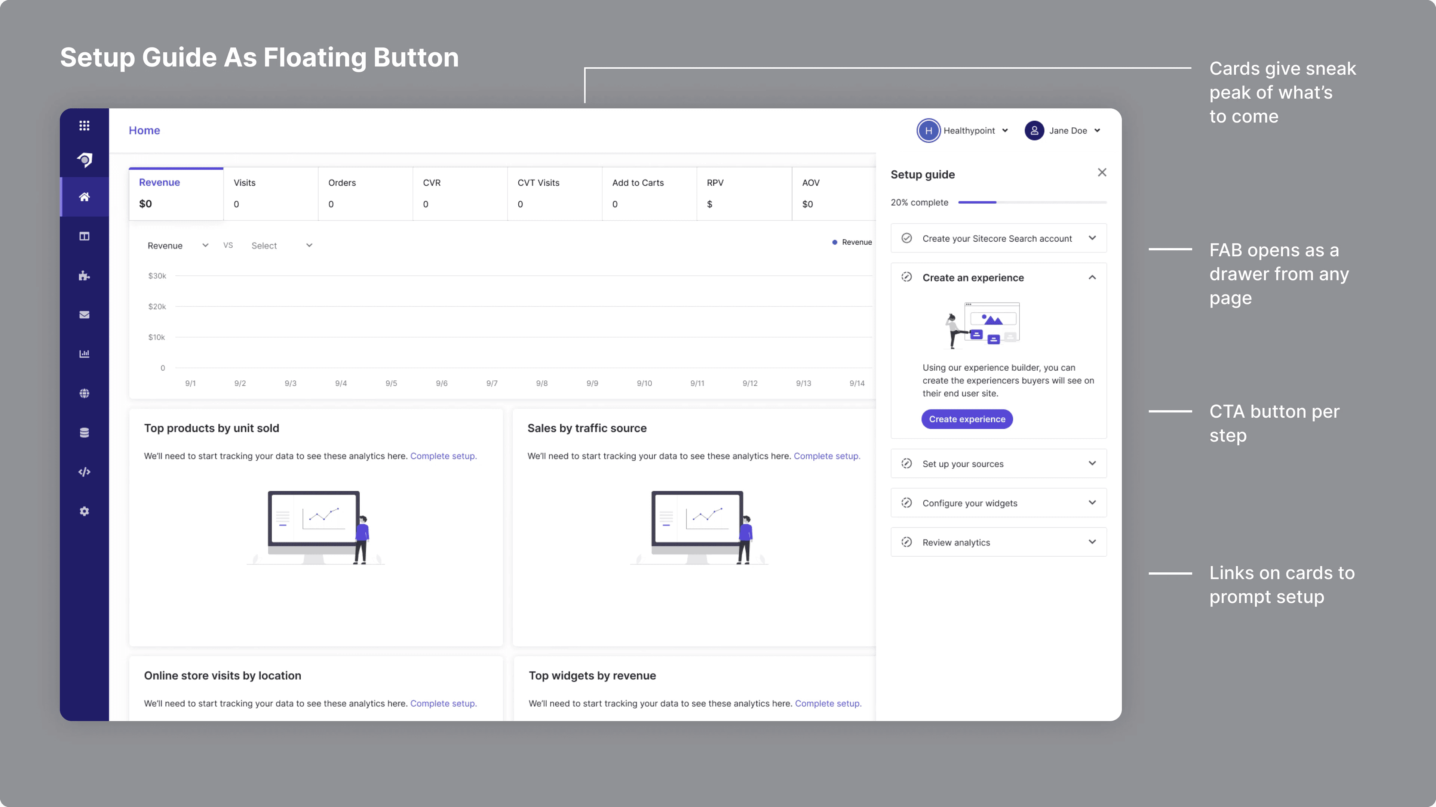
Task: Click Complete setup in Top products card
Action: 444,455
